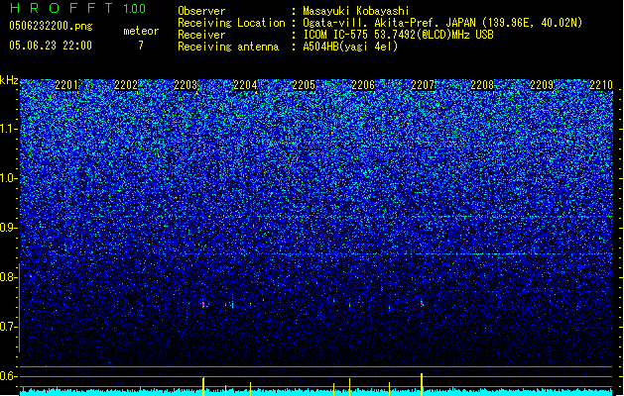Click observer name Masayuki Kobayashi
Viewport: 624px width, 396px height.
click(x=356, y=11)
